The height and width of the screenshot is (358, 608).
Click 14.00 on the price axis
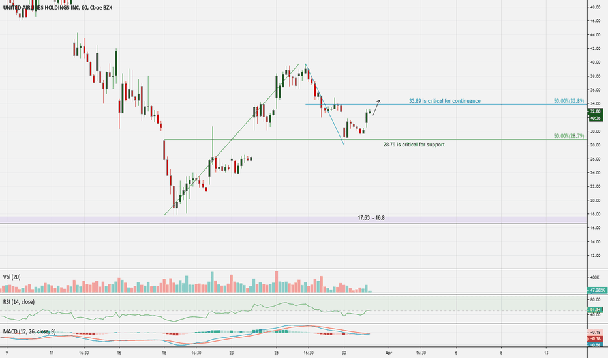click(x=595, y=242)
